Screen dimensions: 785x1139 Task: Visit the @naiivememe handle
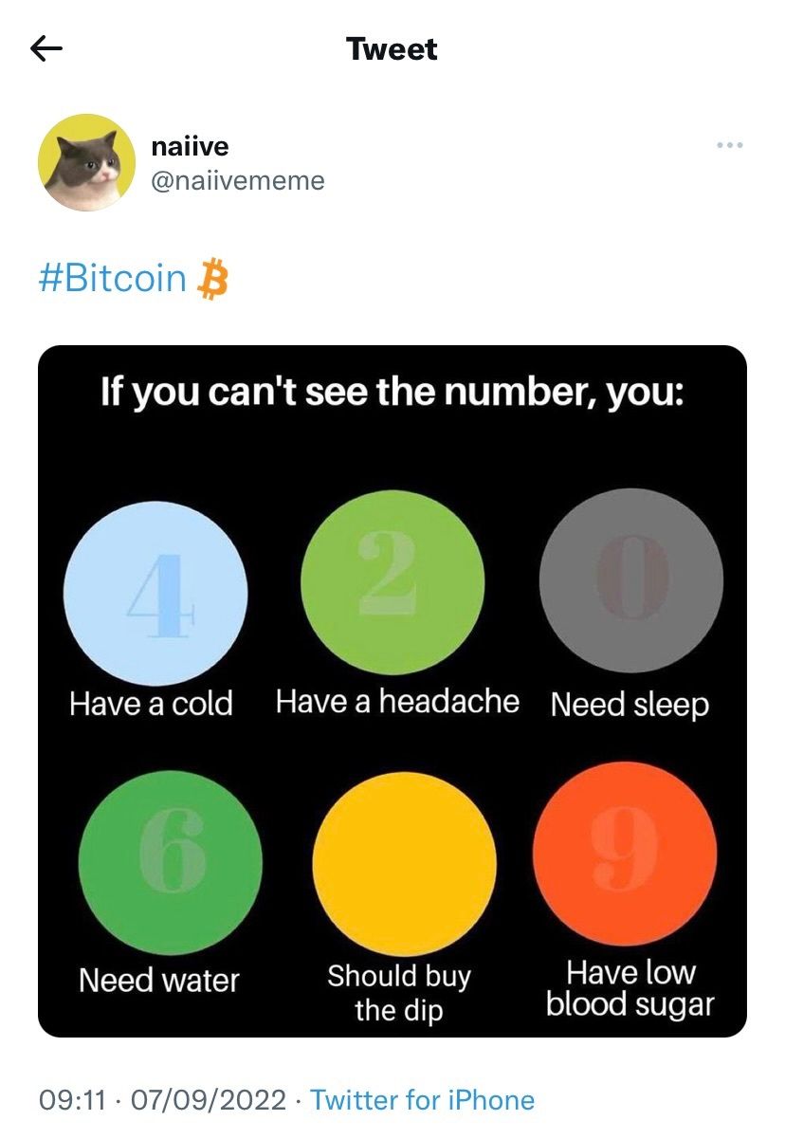click(238, 180)
